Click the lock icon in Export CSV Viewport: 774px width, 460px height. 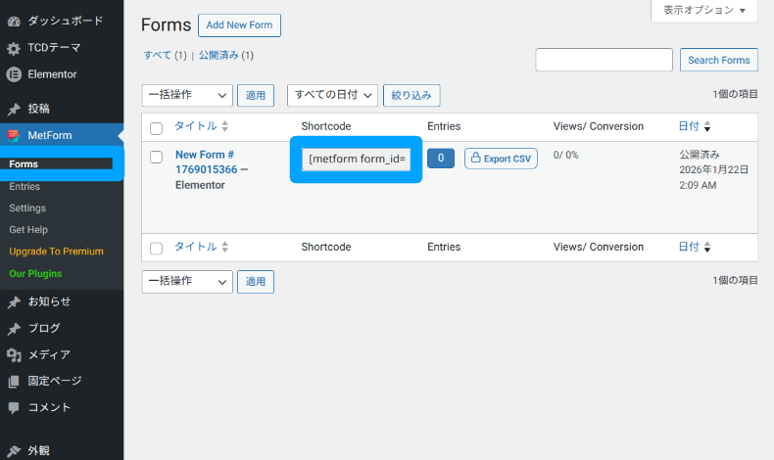(475, 158)
